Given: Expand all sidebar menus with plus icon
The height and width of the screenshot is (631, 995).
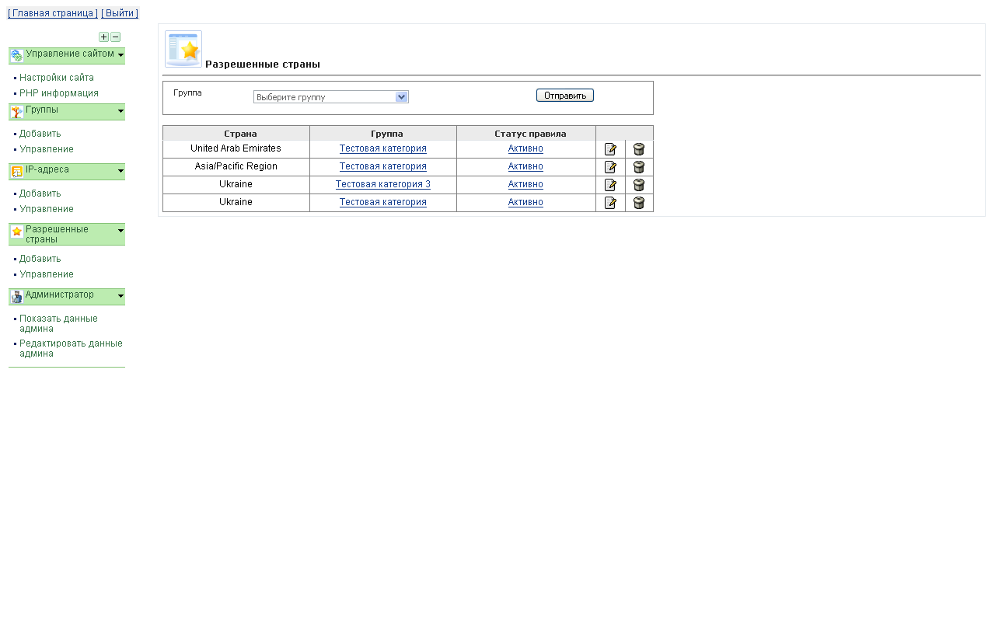Looking at the screenshot, I should pos(103,37).
